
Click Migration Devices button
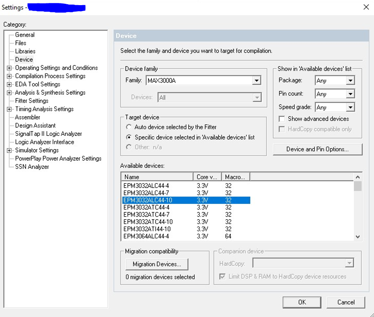(157, 264)
